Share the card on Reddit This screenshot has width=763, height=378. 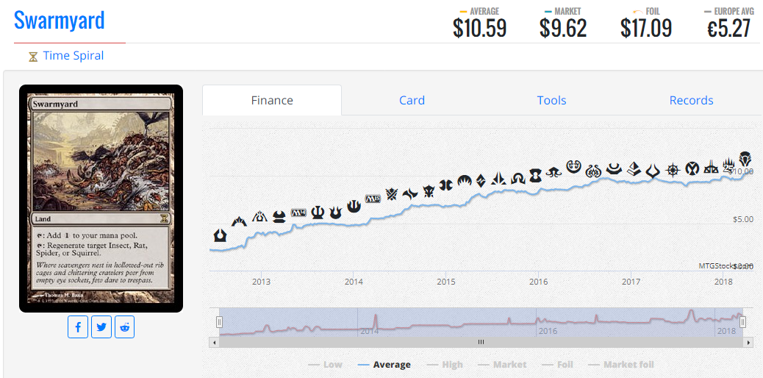(x=124, y=327)
